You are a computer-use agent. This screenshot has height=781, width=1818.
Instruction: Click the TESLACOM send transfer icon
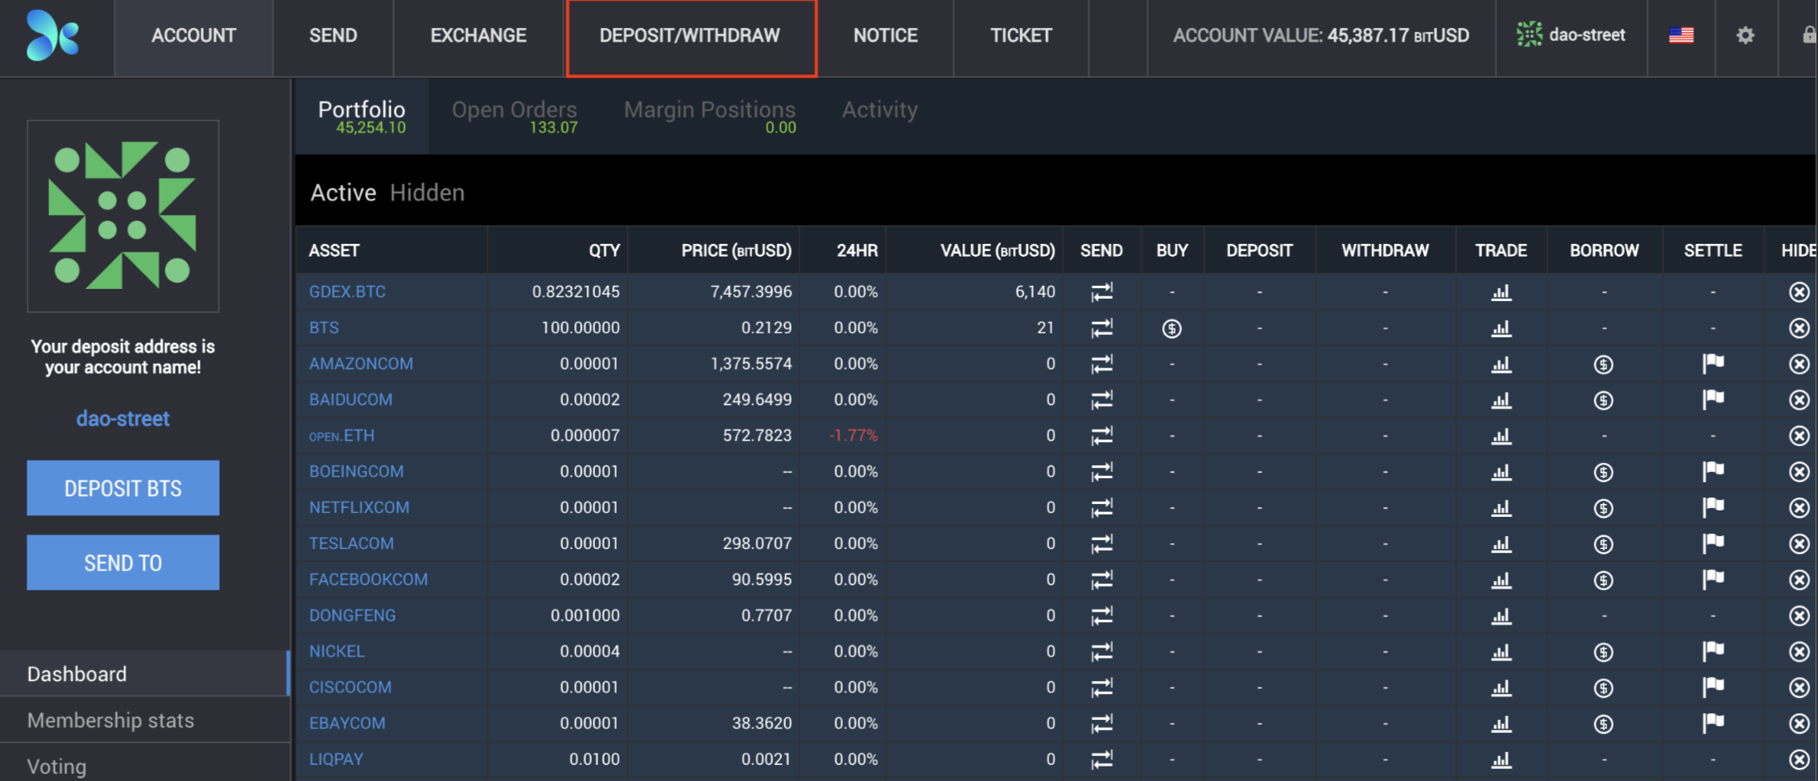point(1101,543)
